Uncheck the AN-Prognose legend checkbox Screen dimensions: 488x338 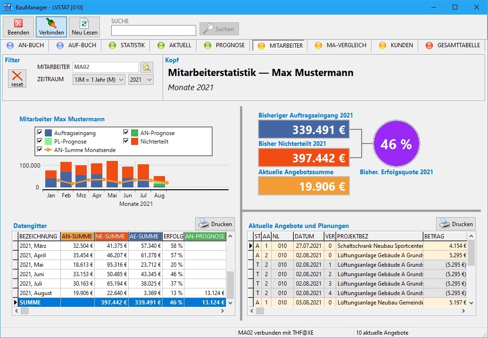pos(126,132)
